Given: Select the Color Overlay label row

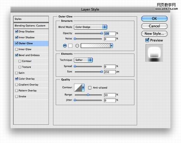Looking at the screenshot, I should click(31, 79).
